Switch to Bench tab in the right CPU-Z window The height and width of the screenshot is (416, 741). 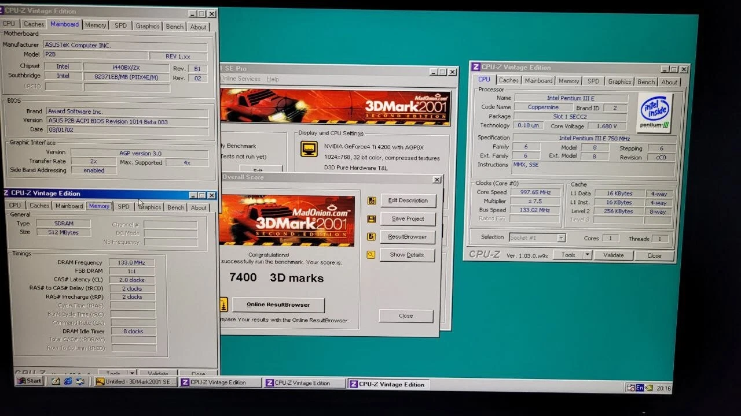pos(646,82)
